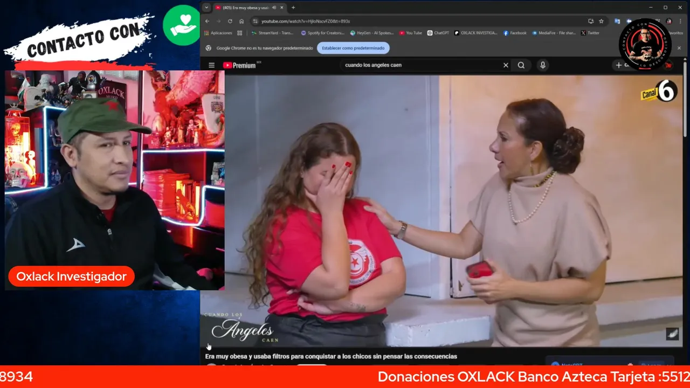
Task: Open the Spotify for Creators bookmark
Action: (x=322, y=33)
